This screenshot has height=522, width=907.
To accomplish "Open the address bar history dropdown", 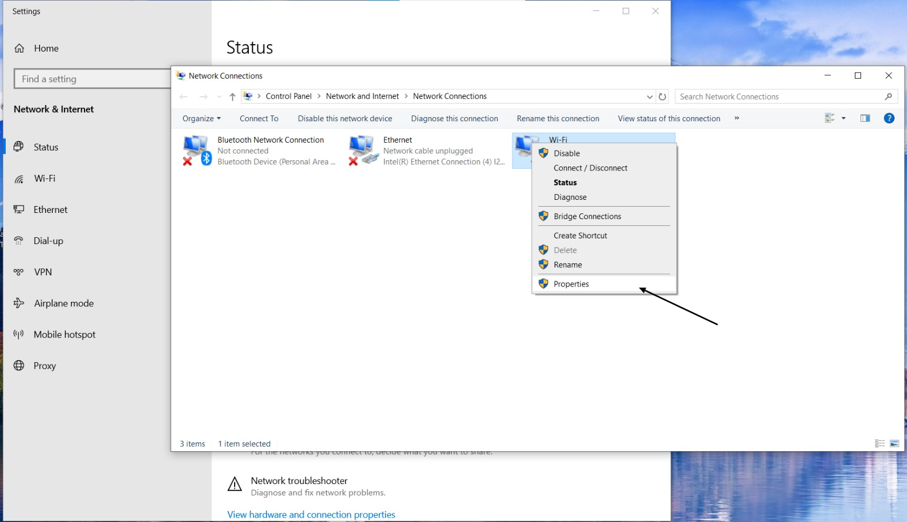I will [x=650, y=96].
